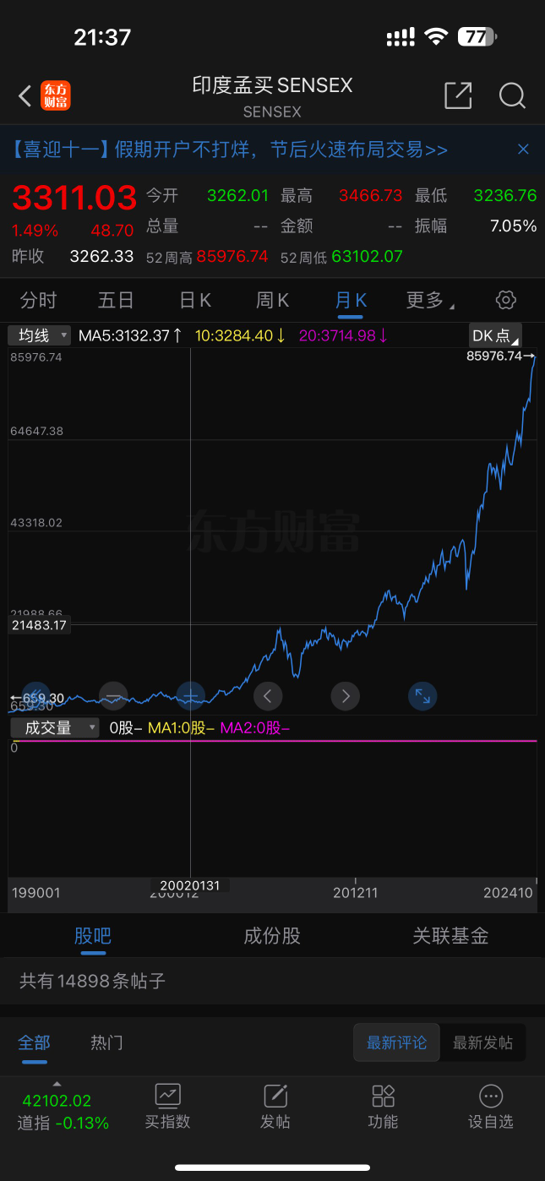Screen dimensions: 545x1181
Task: Zoom in chart with plus button
Action: coord(191,696)
